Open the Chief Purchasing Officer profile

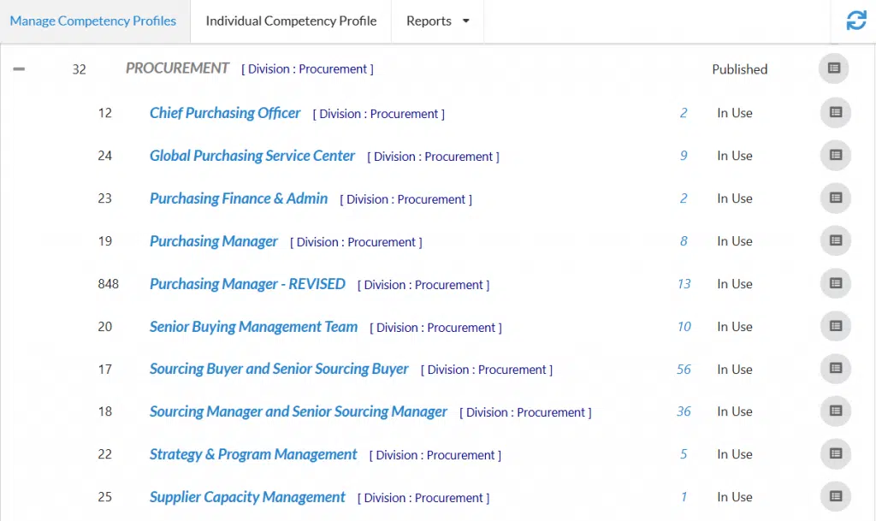225,113
